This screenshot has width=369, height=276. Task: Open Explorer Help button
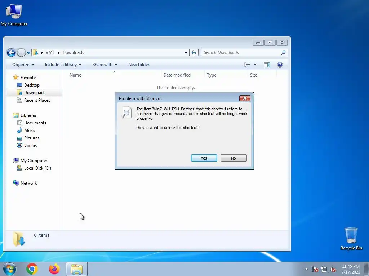click(x=280, y=65)
